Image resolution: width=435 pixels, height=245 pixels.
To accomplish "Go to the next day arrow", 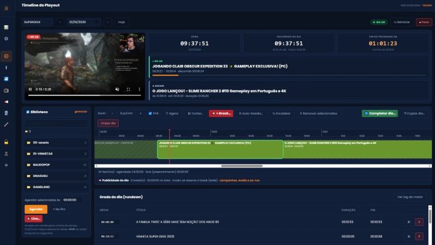I will click(x=107, y=22).
